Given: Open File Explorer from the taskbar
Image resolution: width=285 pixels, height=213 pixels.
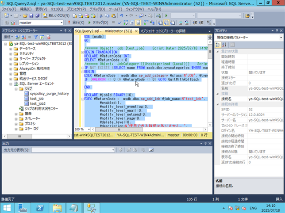Looking at the screenshot, I should 57,208.
